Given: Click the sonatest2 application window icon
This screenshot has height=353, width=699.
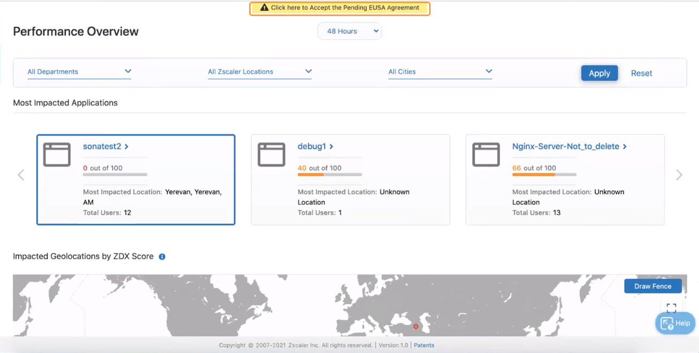Looking at the screenshot, I should [57, 155].
